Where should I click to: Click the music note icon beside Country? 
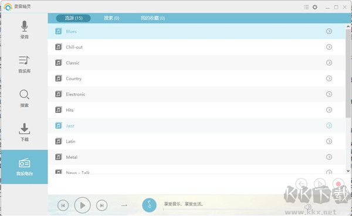point(58,78)
